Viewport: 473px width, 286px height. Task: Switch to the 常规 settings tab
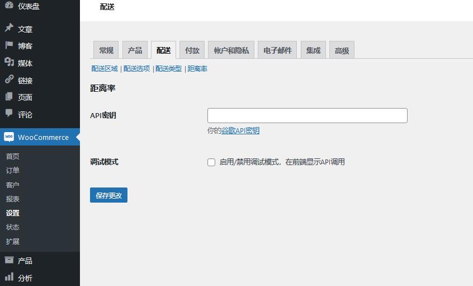pyautogui.click(x=106, y=50)
